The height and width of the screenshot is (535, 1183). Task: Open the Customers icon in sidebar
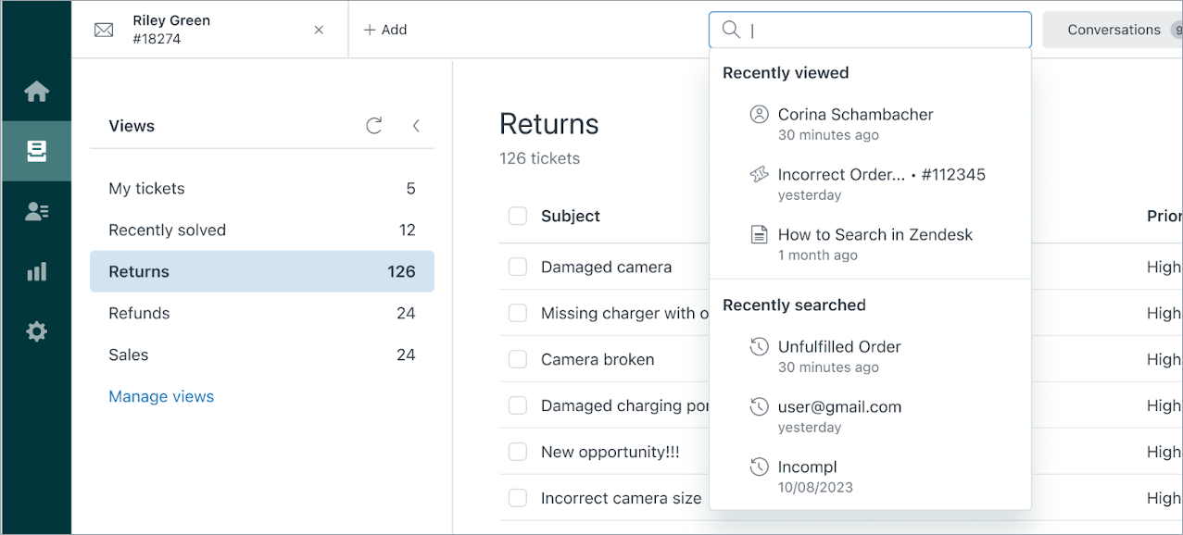(36, 211)
